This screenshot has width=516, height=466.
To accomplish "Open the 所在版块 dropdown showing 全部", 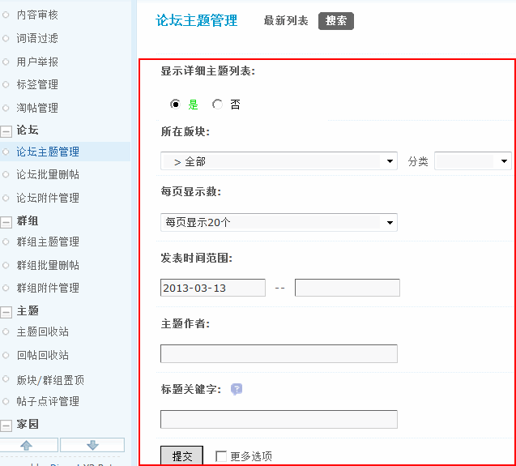I will click(279, 161).
